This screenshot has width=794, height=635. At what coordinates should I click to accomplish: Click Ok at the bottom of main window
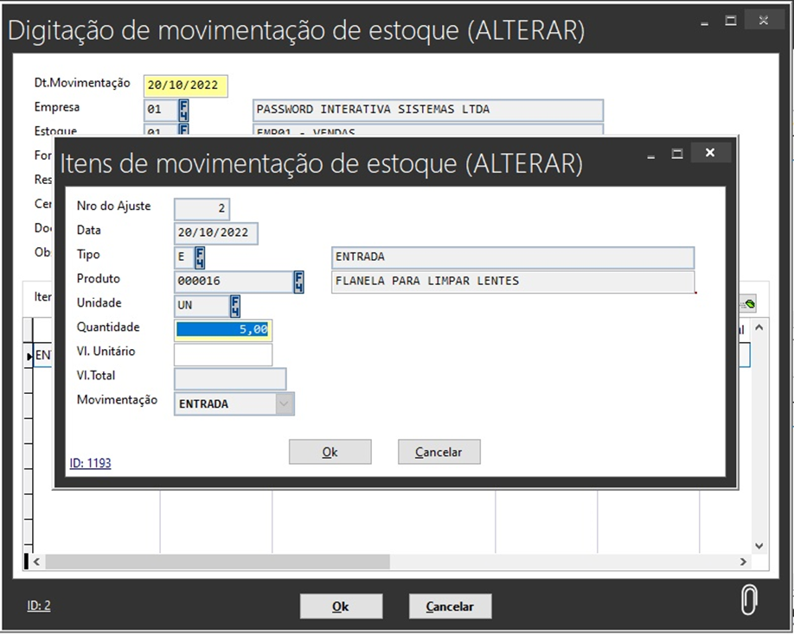pyautogui.click(x=341, y=606)
